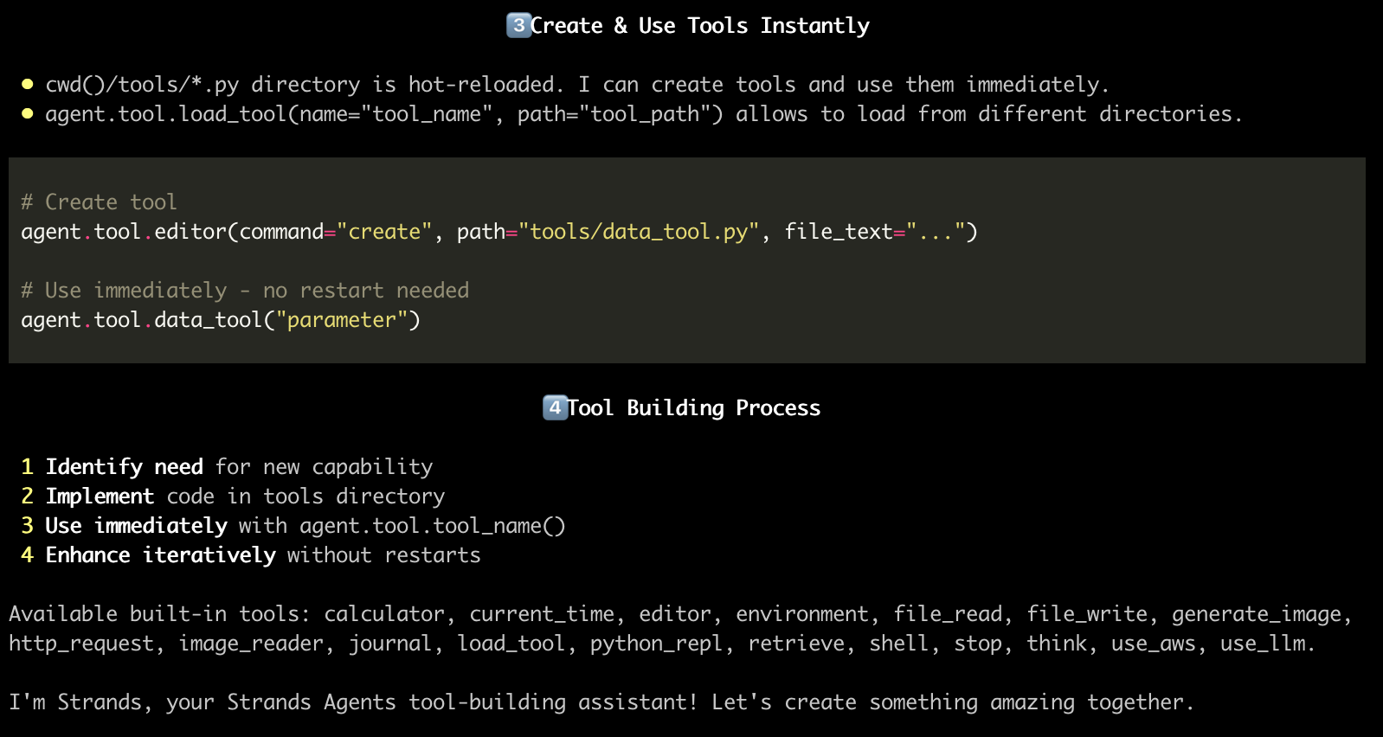The width and height of the screenshot is (1383, 737).
Task: Click "generate_image" in the built-in tools list
Action: point(1257,614)
